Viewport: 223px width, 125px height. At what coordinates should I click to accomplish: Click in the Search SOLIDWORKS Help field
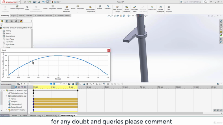[192, 2]
